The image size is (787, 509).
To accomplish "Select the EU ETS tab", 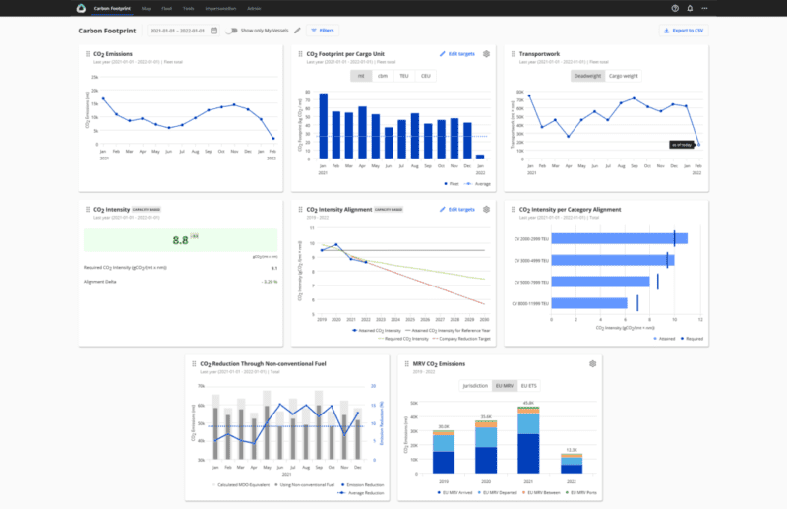I will (x=528, y=385).
